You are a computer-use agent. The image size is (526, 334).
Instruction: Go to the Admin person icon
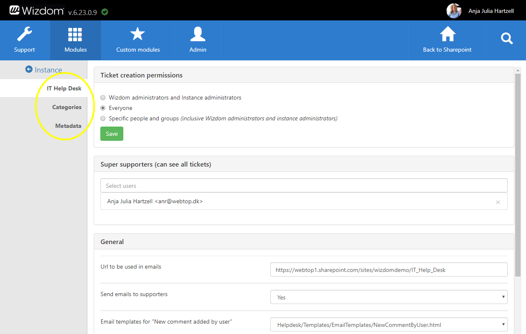coord(198,35)
